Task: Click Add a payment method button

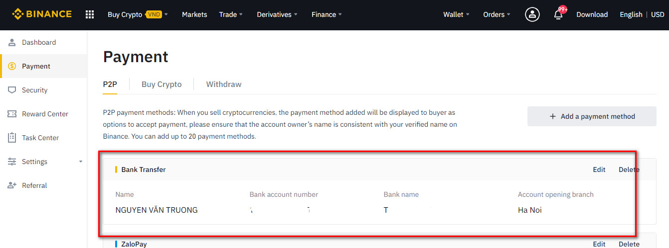Action: [x=592, y=116]
